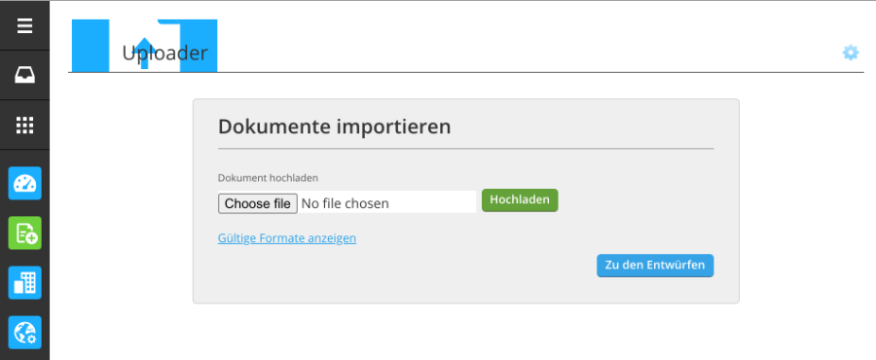Click the Dokumente importieren heading
The height and width of the screenshot is (360, 876).
tap(334, 126)
